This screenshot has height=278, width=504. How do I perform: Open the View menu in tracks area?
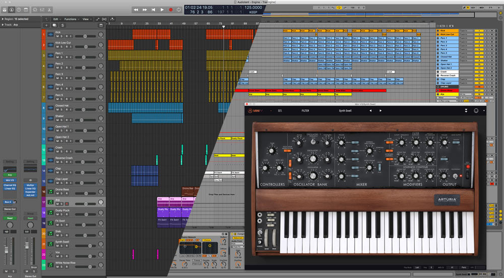coord(87,19)
